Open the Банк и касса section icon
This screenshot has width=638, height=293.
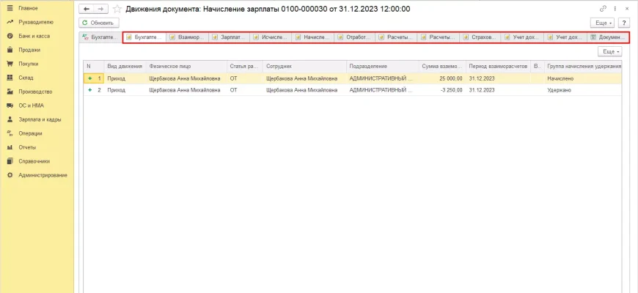(10, 36)
